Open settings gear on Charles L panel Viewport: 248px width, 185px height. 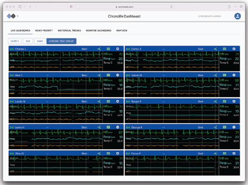click(x=117, y=49)
